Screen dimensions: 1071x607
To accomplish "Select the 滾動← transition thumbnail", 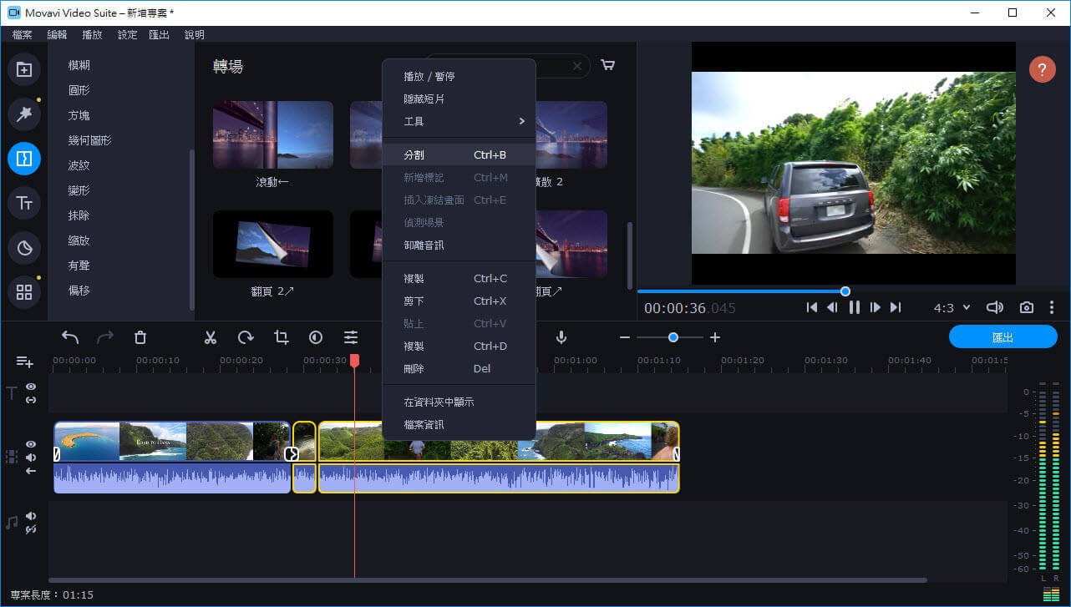I will pyautogui.click(x=273, y=135).
